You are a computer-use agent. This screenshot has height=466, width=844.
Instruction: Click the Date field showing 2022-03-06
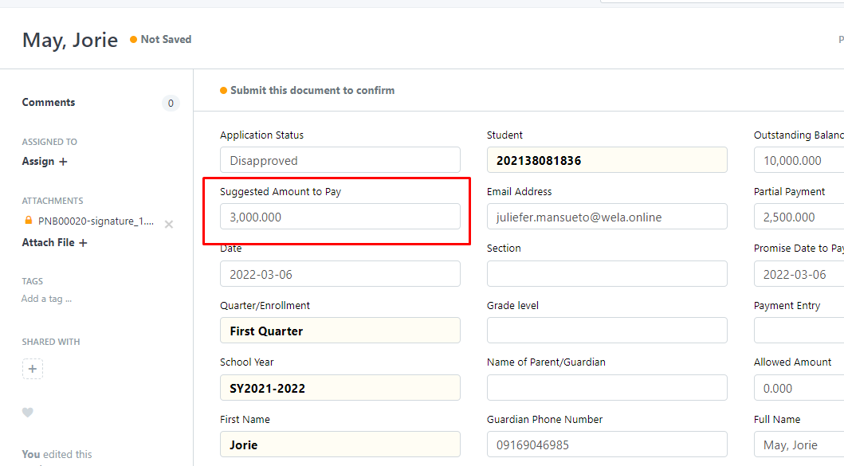pyautogui.click(x=340, y=273)
